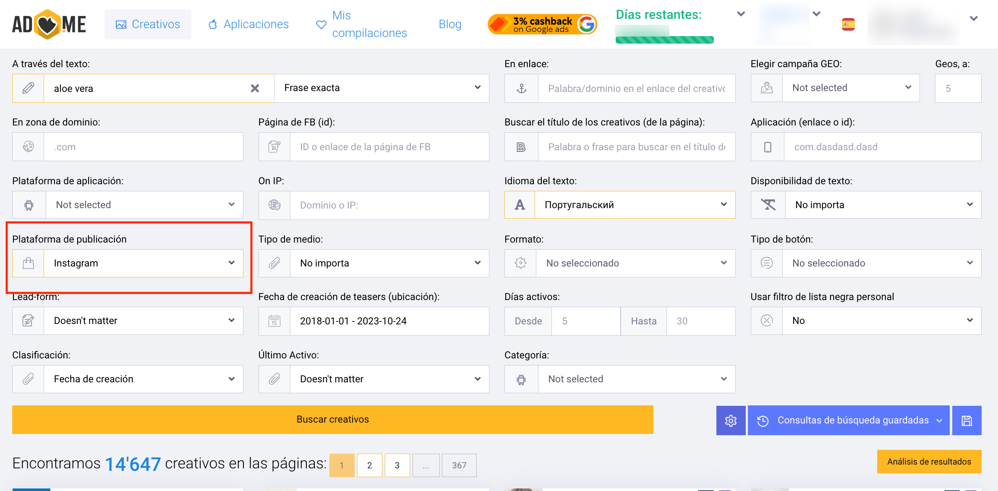Screen dimensions: 998x491
Task: Open Consultas de búsqueda guardadas list
Action: (849, 420)
